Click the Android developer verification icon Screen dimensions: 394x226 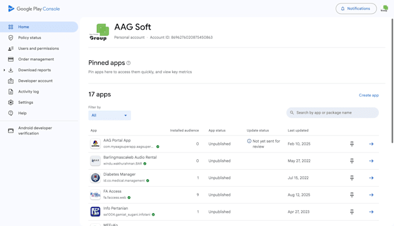[x=10, y=131]
